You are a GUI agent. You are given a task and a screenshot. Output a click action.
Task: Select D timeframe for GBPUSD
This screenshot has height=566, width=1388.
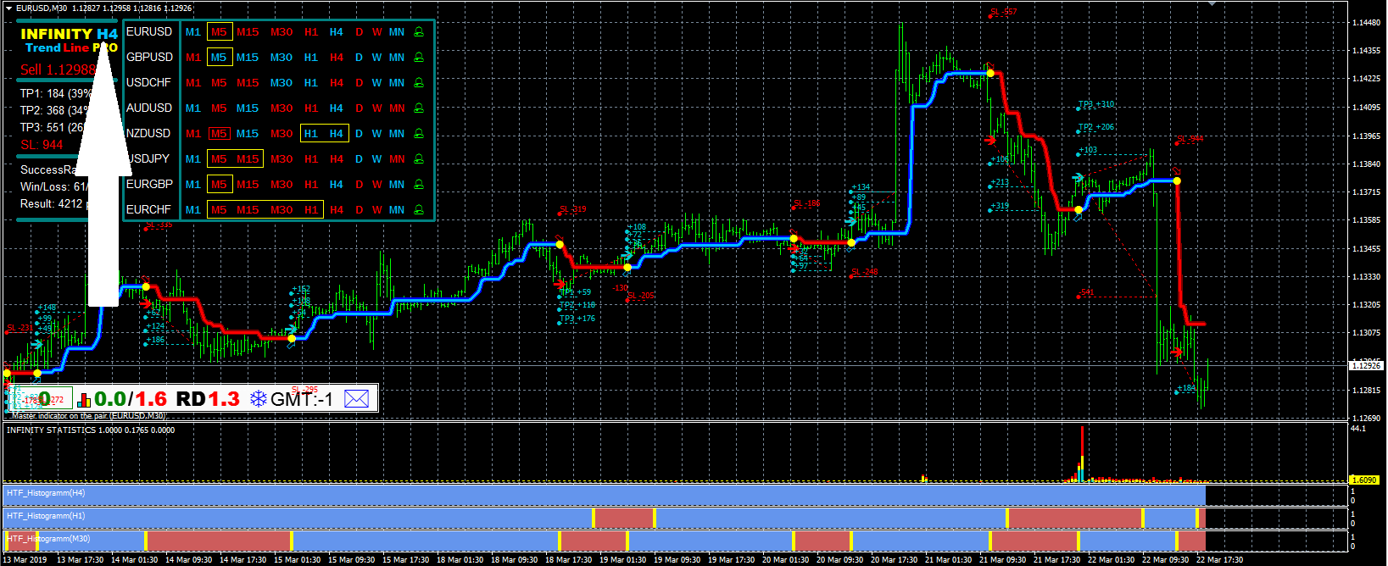(x=359, y=58)
